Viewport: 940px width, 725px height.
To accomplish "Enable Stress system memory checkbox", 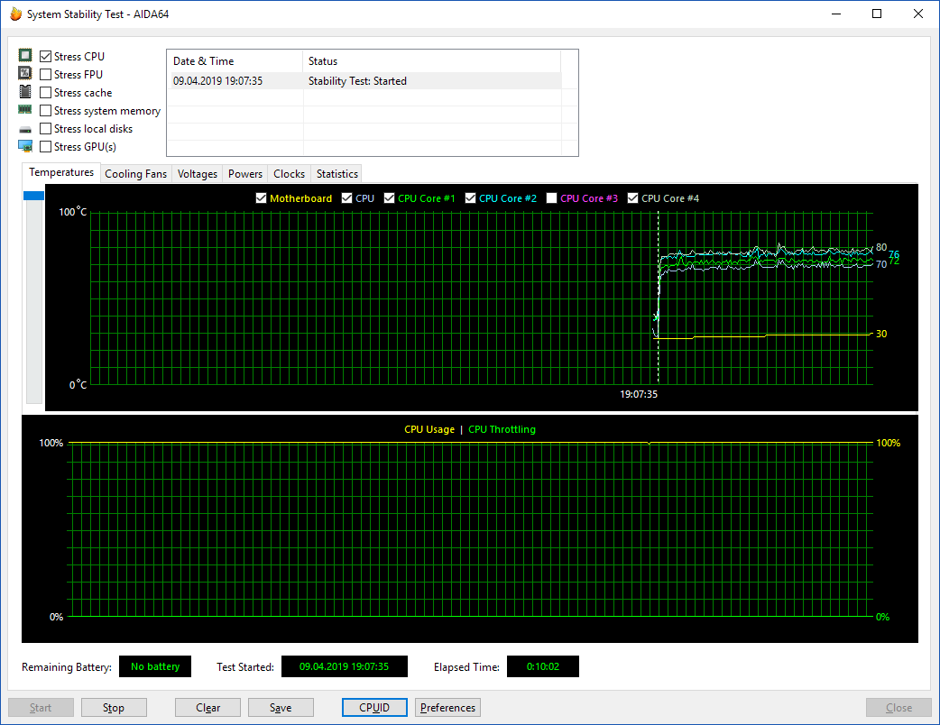I will (46, 110).
